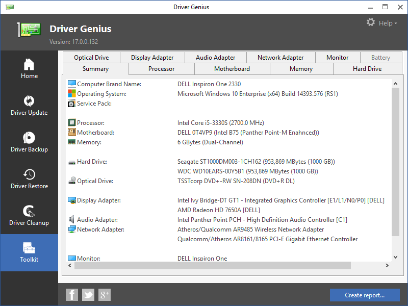The image size is (408, 306).
Task: Open the Driver Update section
Action: 29,105
